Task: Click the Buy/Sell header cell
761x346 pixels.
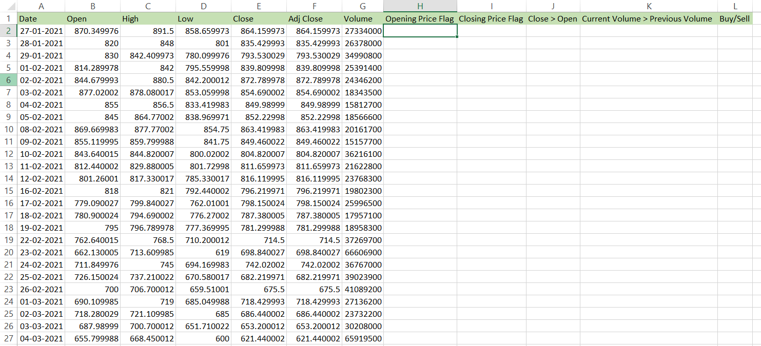Action: [735, 19]
